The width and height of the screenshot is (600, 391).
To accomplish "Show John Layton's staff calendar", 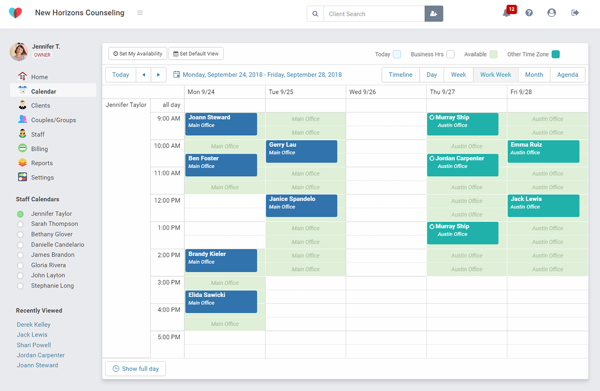I will coord(20,275).
